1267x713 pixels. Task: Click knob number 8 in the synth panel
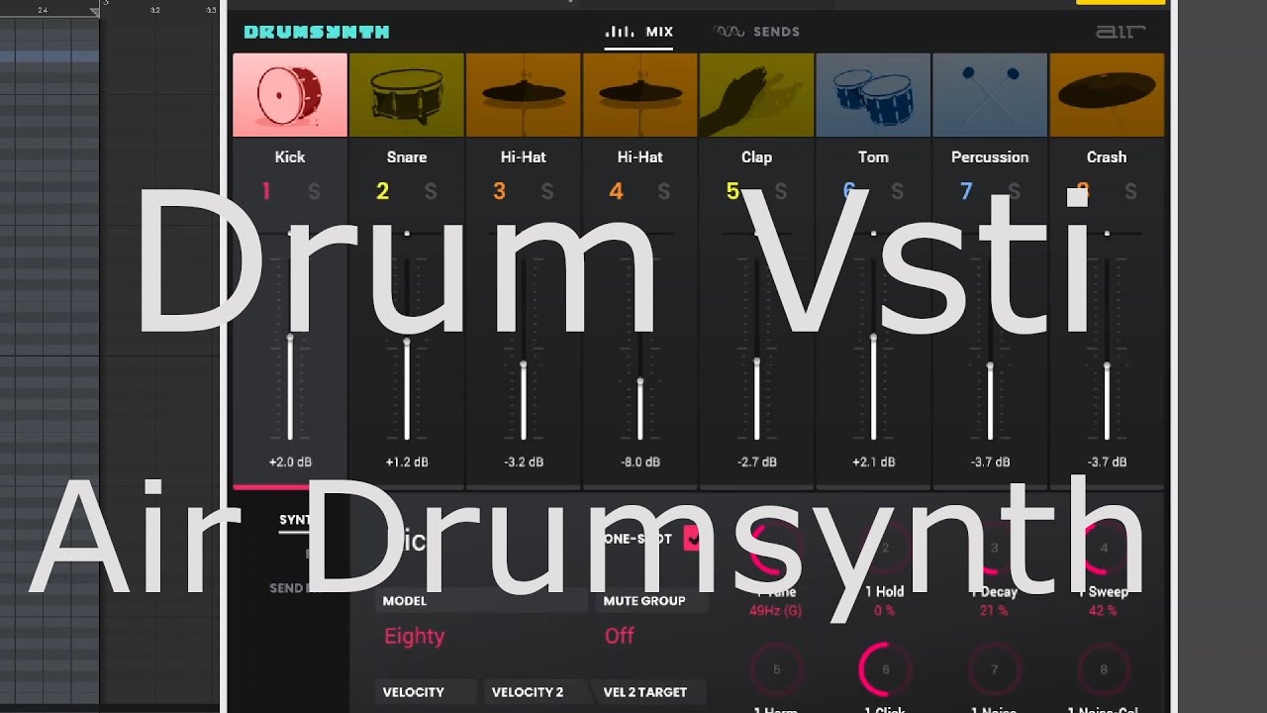pyautogui.click(x=1105, y=669)
